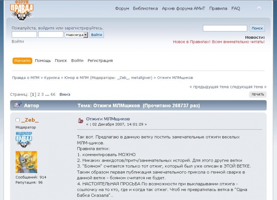
Task: Click the thumbs-up icon next to post title
Action: point(80,120)
